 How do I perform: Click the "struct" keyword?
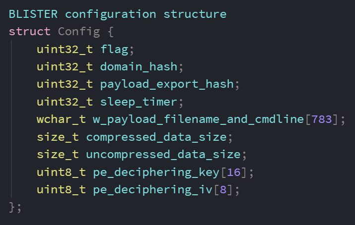click(29, 32)
